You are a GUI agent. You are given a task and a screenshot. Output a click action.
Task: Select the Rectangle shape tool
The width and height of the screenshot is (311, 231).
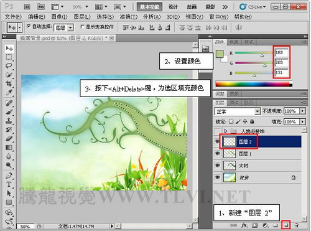9,202
